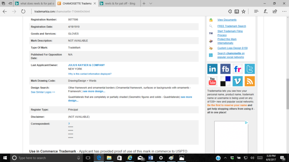Open Reading view book icon

tap(237, 12)
